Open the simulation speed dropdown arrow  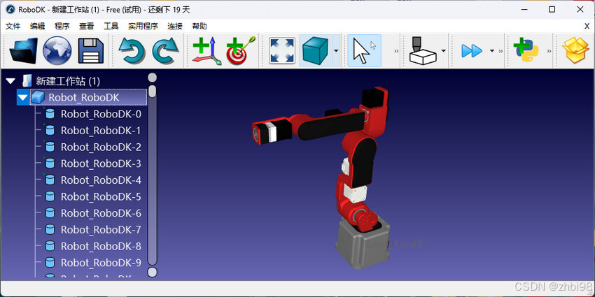[x=492, y=51]
